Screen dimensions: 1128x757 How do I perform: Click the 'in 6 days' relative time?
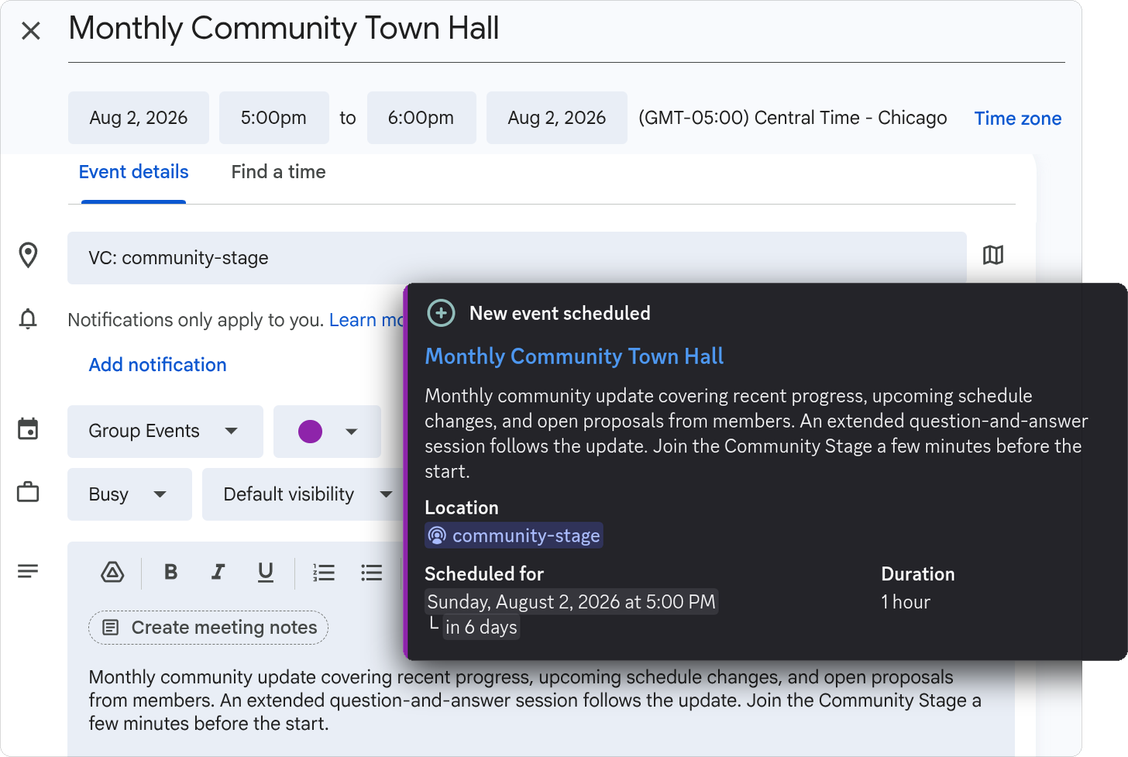click(481, 627)
